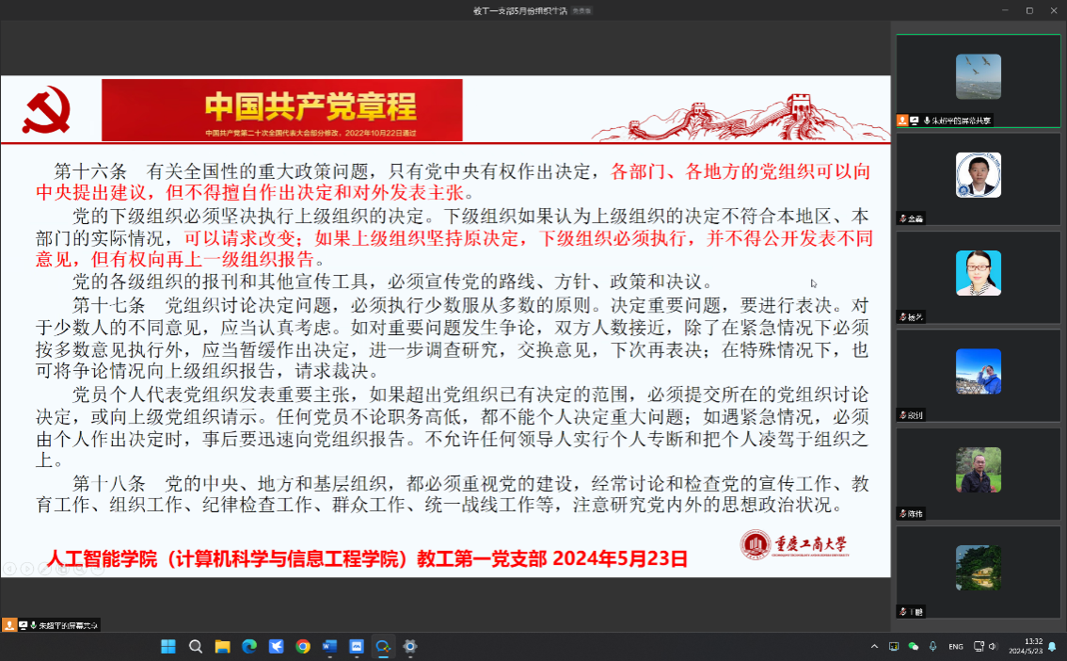Open File Explorer from the taskbar
This screenshot has width=1067, height=661.
(x=223, y=647)
